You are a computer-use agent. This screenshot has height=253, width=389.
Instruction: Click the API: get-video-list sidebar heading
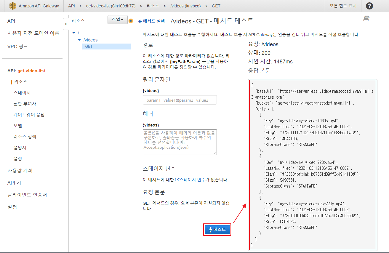(26, 71)
